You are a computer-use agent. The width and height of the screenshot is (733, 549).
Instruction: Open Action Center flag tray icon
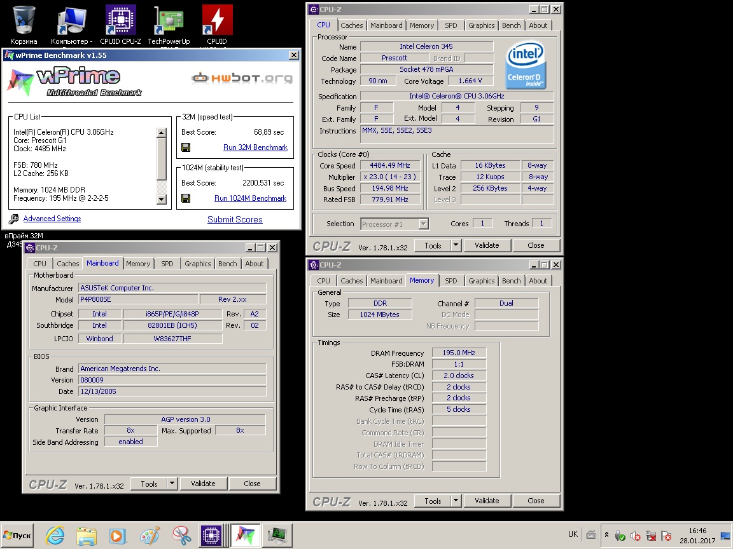[666, 536]
